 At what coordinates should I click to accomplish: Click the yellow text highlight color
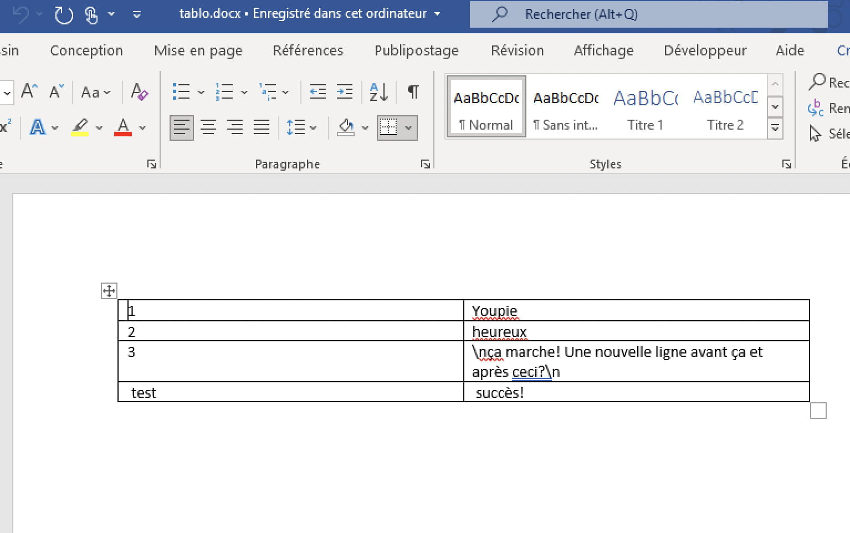(x=80, y=127)
